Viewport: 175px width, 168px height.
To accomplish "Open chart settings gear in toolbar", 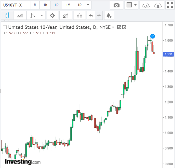I will [x=52, y=15].
